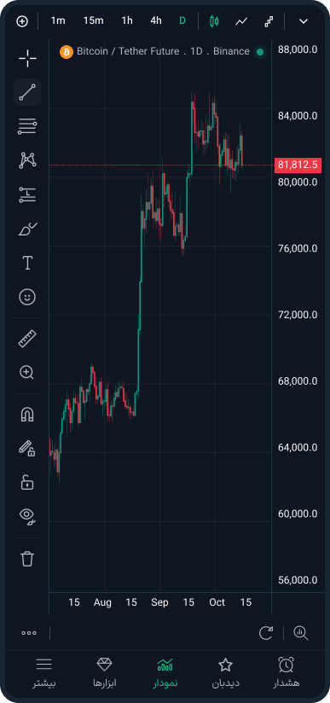Image resolution: width=330 pixels, height=703 pixels.
Task: Switch to step line chart type
Action: tap(269, 21)
